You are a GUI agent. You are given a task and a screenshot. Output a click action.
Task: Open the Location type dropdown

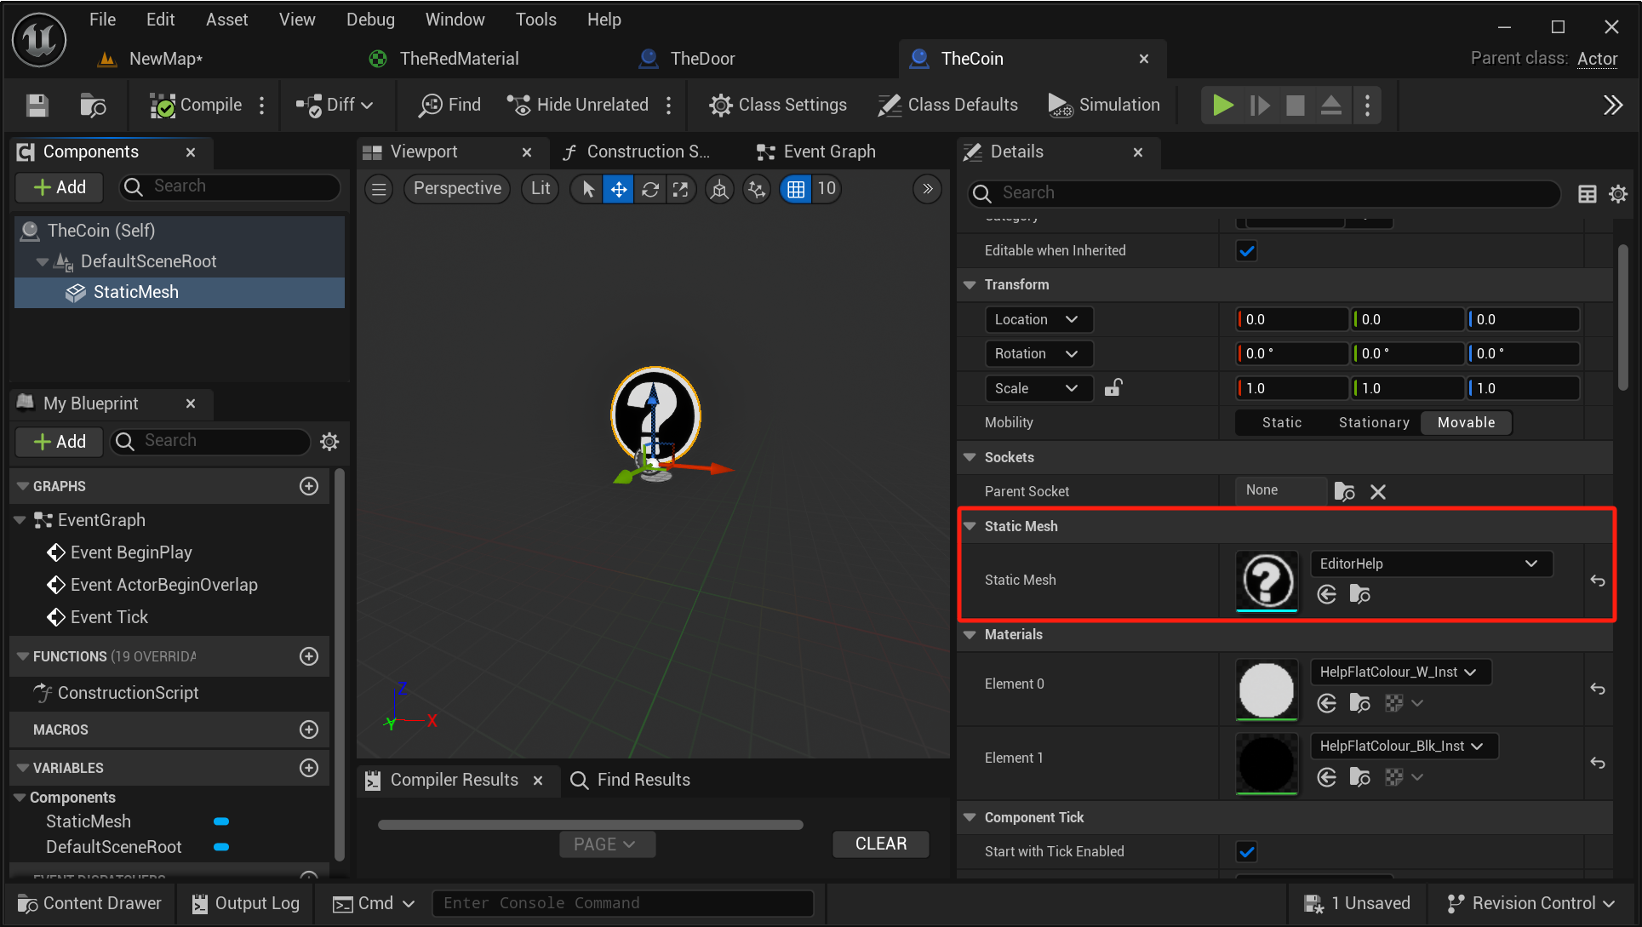pyautogui.click(x=1038, y=319)
